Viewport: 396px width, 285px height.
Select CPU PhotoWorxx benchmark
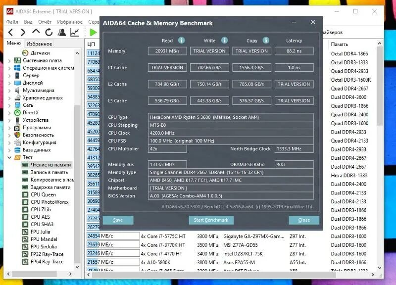click(49, 202)
